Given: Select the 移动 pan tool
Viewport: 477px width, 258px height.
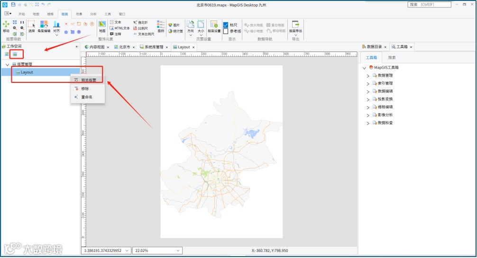Looking at the screenshot, I should (6, 26).
